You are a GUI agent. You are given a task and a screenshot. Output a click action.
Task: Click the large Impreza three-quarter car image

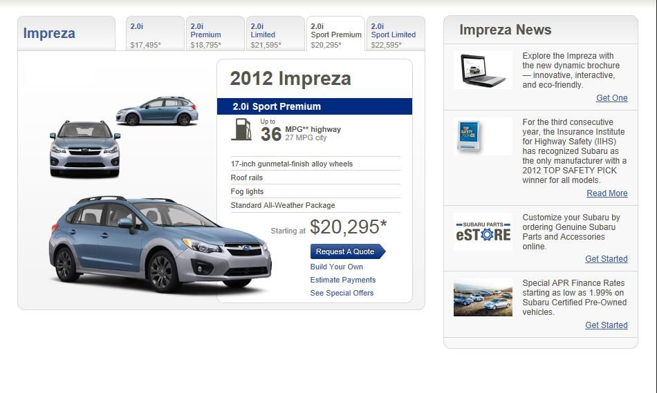point(160,244)
